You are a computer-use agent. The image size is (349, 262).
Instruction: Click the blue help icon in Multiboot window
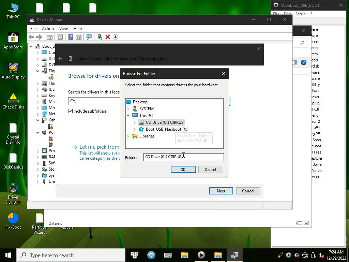coord(304,62)
